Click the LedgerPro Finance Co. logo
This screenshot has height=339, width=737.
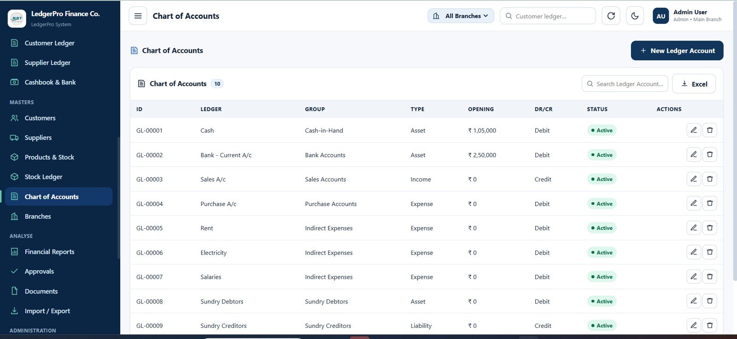(17, 18)
